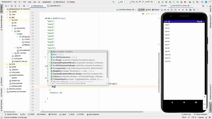Click the emulator toolbar Back triangle icon
Viewport: 212px width, 119px height.
(x=179, y=10)
